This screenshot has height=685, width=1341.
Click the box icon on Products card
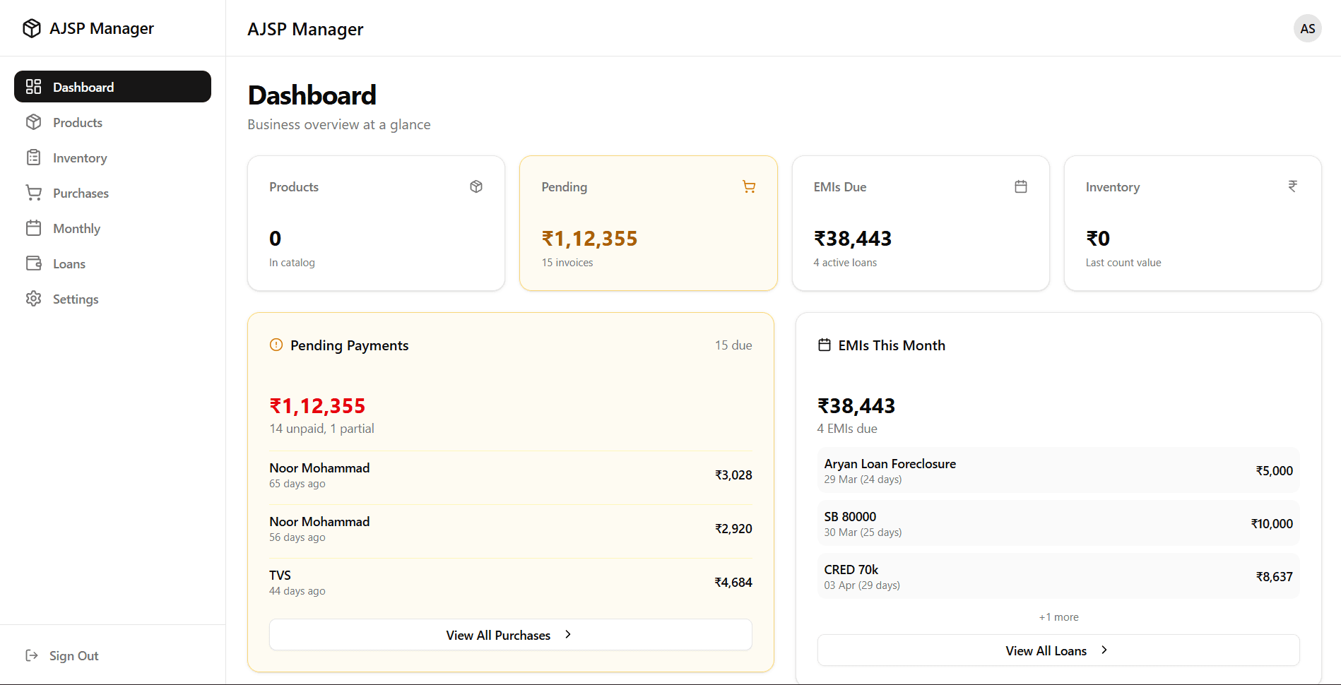click(x=476, y=186)
